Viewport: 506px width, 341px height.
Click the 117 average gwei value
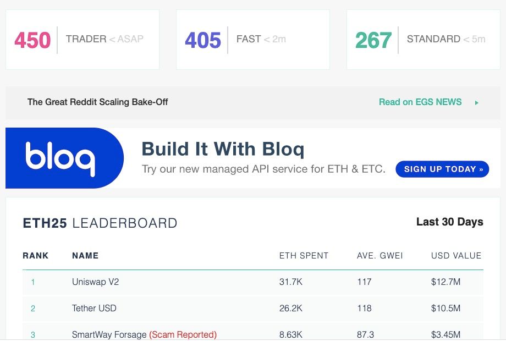[364, 282]
